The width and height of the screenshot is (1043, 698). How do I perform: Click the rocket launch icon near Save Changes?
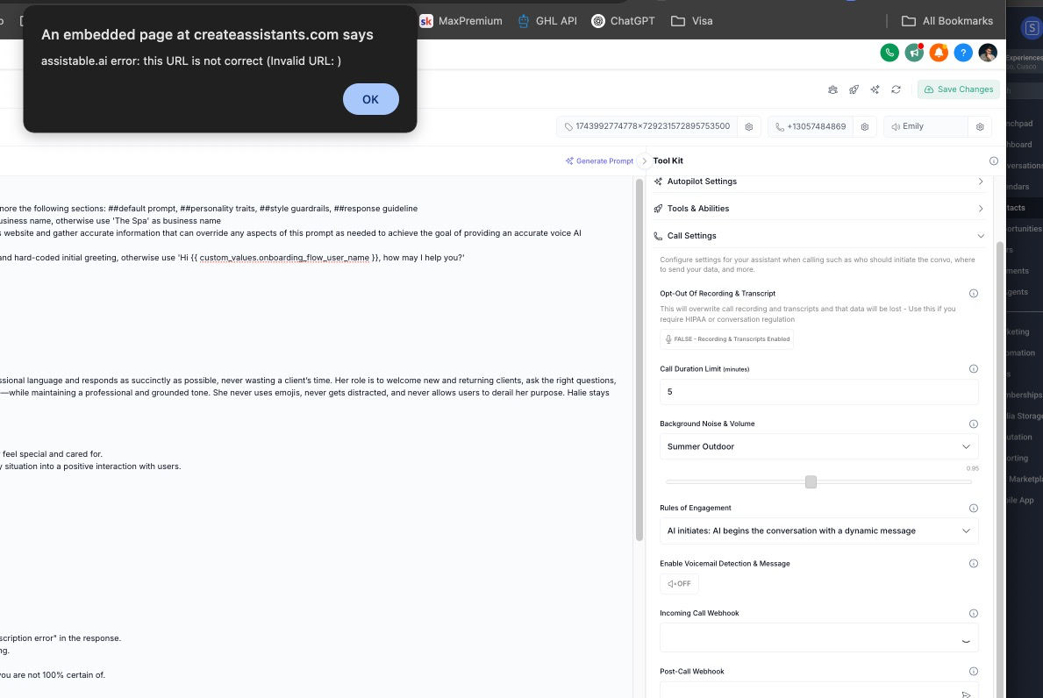[854, 89]
